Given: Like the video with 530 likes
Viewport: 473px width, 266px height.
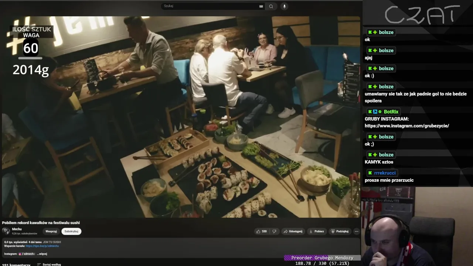Looking at the screenshot, I should 261,231.
